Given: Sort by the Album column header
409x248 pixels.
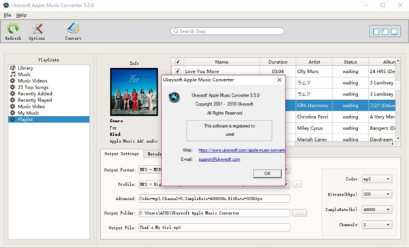Looking at the screenshot, I should click(x=382, y=62).
